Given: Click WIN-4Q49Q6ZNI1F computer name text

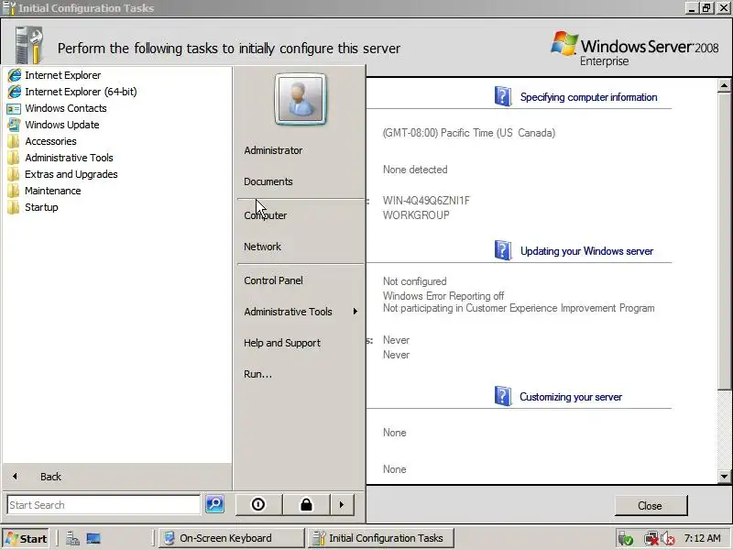Looking at the screenshot, I should pyautogui.click(x=426, y=201).
